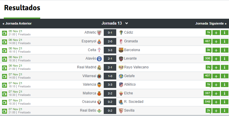Click the TV icon for Athletic vs Cádiz
This screenshot has width=229, height=116.
tap(5, 33)
